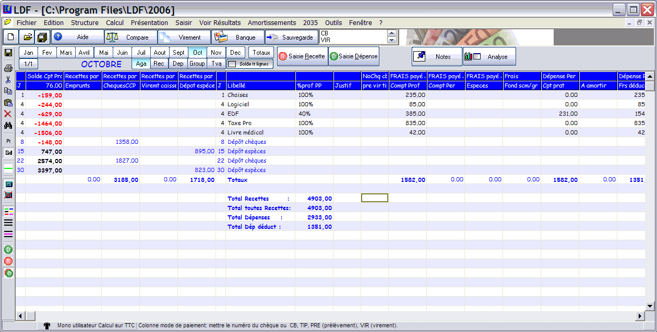Click the shirt icon in the status bar
The height and width of the screenshot is (332, 657).
[47, 326]
